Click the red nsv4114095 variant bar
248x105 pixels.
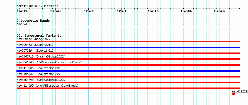pos(128,88)
